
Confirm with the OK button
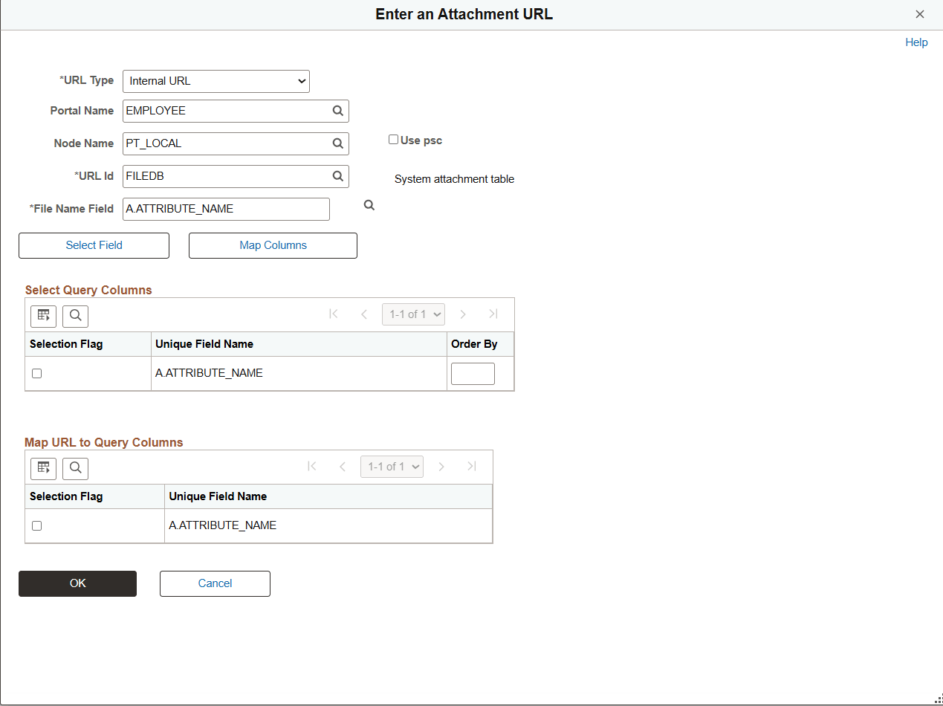click(77, 583)
